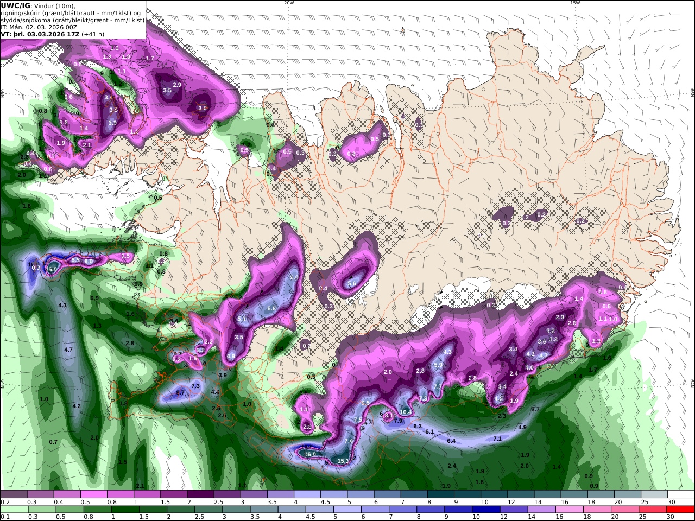Select light grey snow swatch between 25 and 30
Image resolution: width=695 pixels, height=521 pixels.
pyautogui.click(x=654, y=494)
